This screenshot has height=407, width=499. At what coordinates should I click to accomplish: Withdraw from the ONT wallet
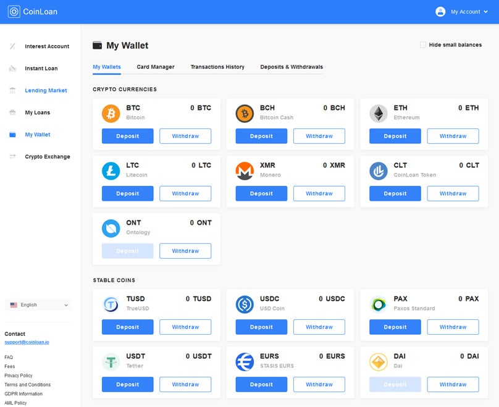point(185,251)
